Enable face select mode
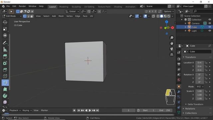213x120 pixels. 32,16
